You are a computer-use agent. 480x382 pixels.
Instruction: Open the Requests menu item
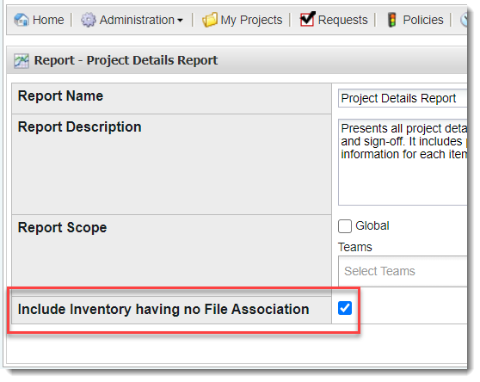[342, 20]
